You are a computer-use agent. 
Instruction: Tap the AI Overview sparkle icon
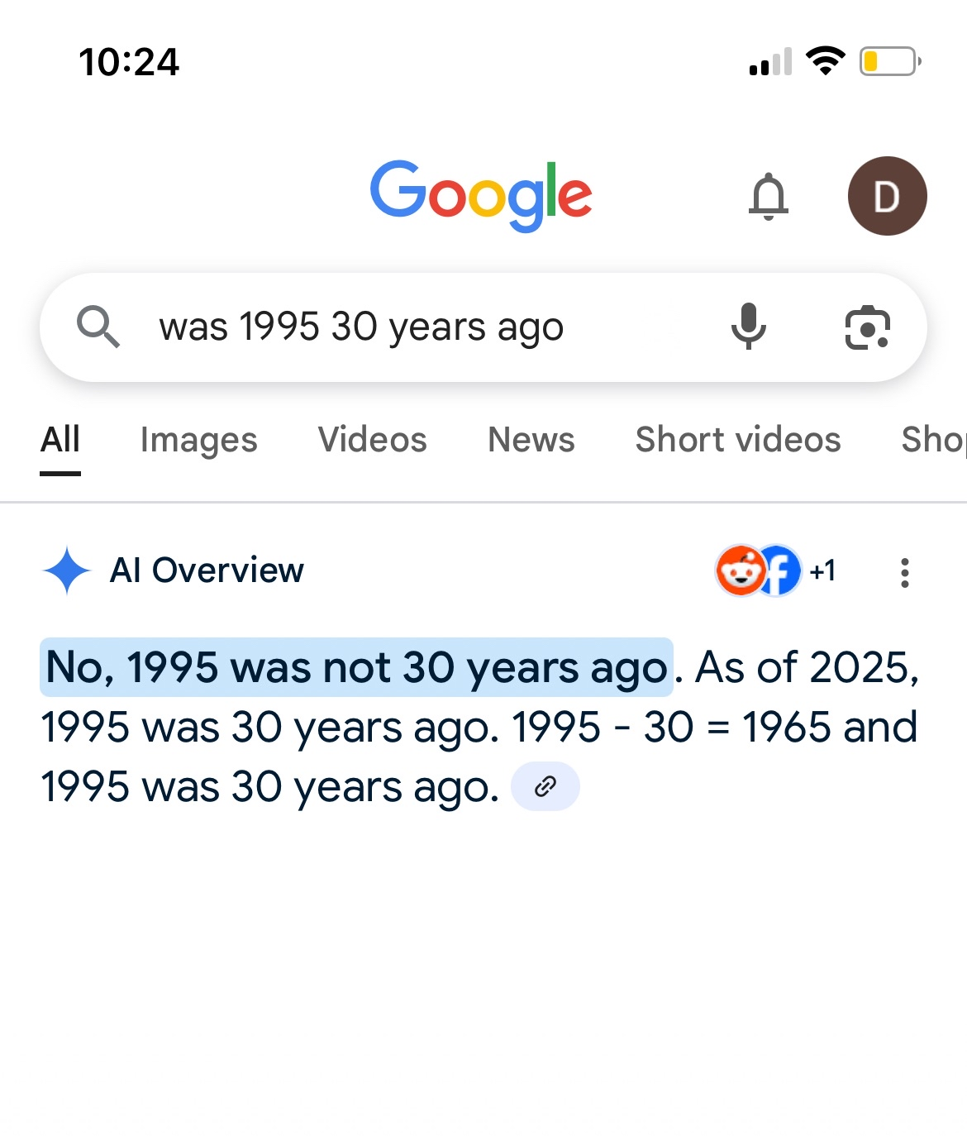click(66, 570)
